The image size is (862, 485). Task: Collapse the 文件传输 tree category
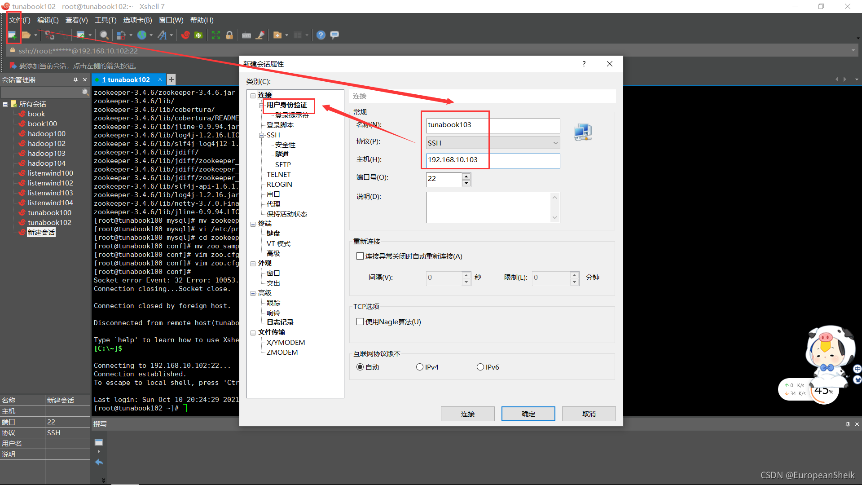[253, 332]
